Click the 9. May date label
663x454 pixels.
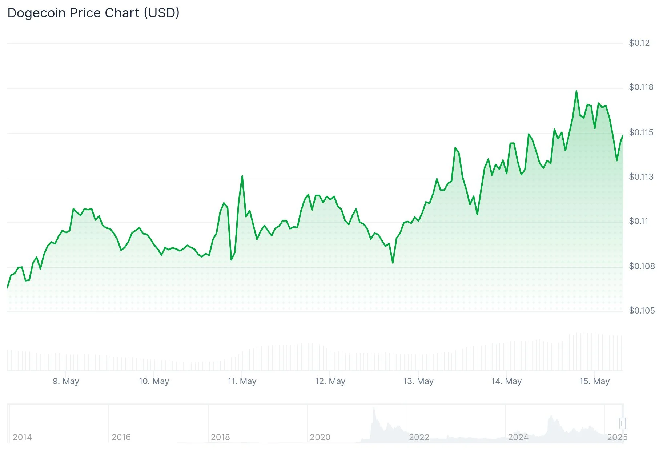(66, 381)
